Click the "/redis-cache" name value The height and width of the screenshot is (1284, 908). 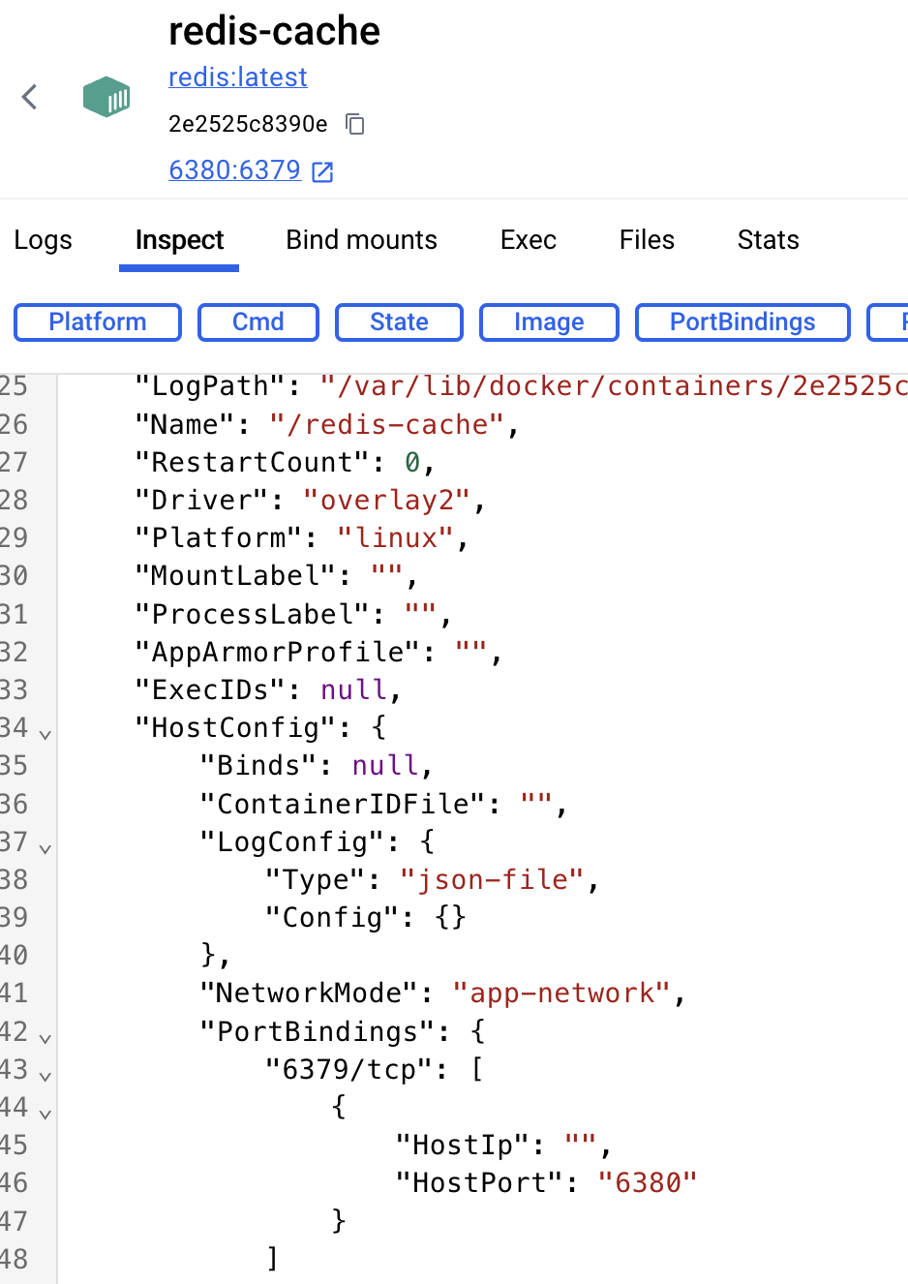coord(386,424)
